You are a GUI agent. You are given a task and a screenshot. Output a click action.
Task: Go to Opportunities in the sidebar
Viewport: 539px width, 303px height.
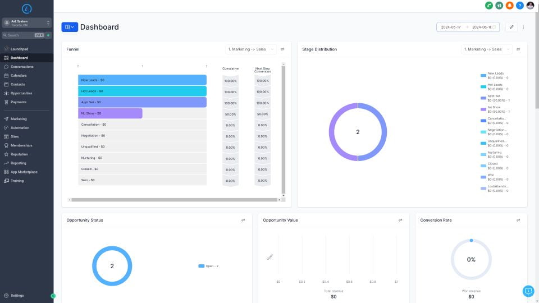pyautogui.click(x=21, y=93)
